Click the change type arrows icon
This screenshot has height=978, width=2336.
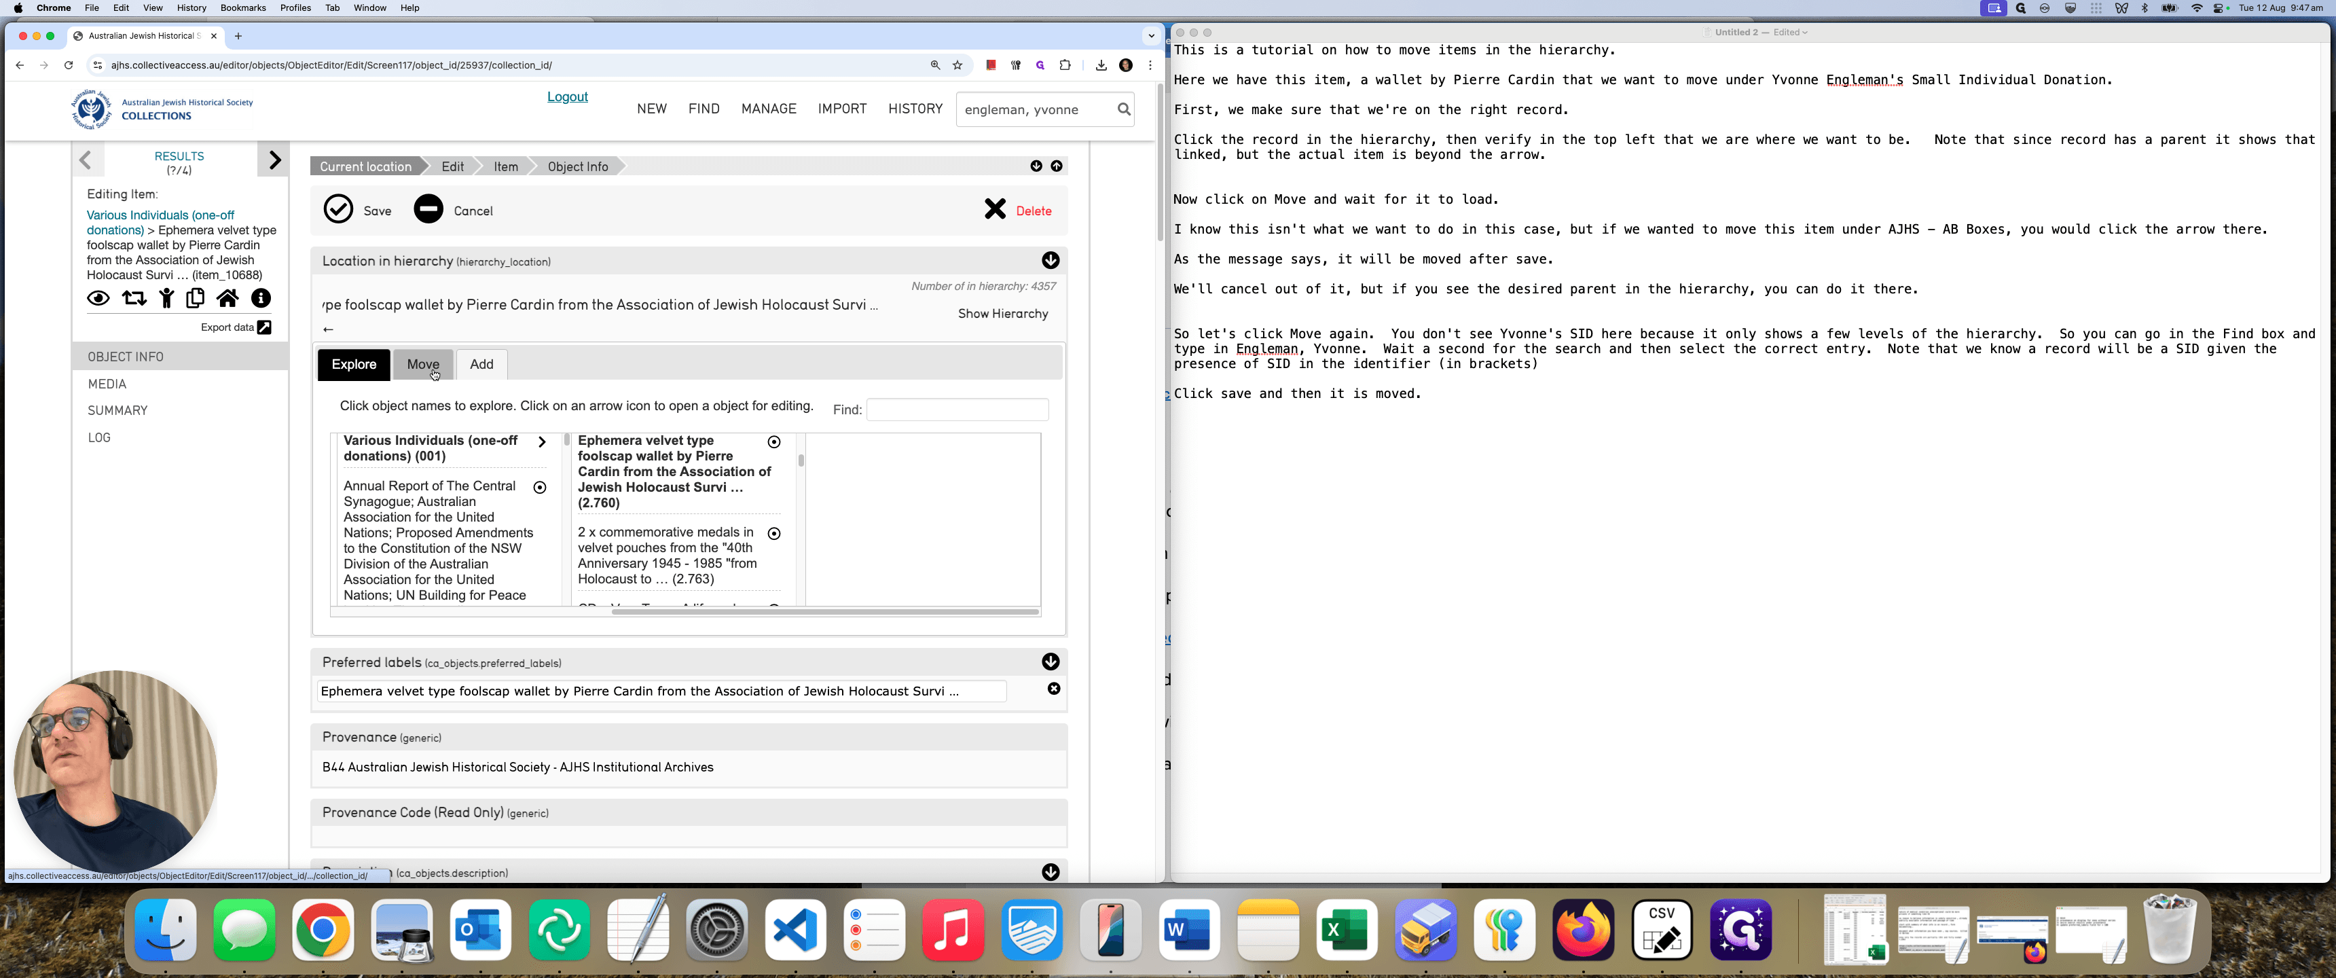tap(134, 298)
